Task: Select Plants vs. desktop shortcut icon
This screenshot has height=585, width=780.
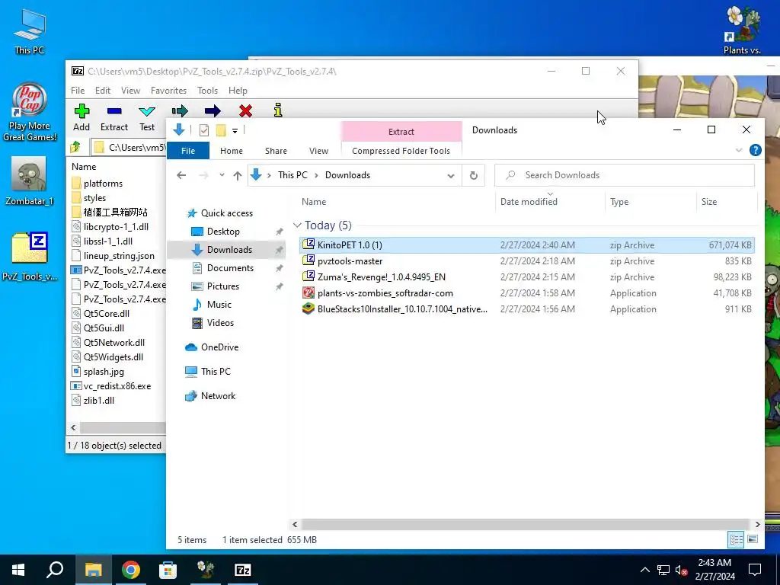Action: click(742, 30)
